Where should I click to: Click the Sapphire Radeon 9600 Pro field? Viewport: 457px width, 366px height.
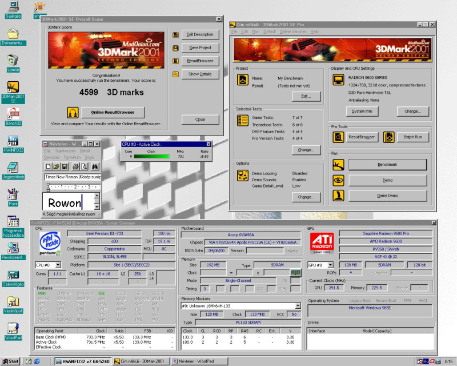386,233
